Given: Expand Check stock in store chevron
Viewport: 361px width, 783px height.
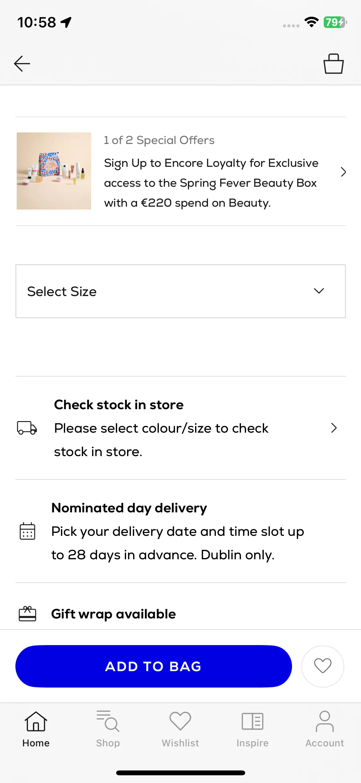Looking at the screenshot, I should pyautogui.click(x=334, y=428).
